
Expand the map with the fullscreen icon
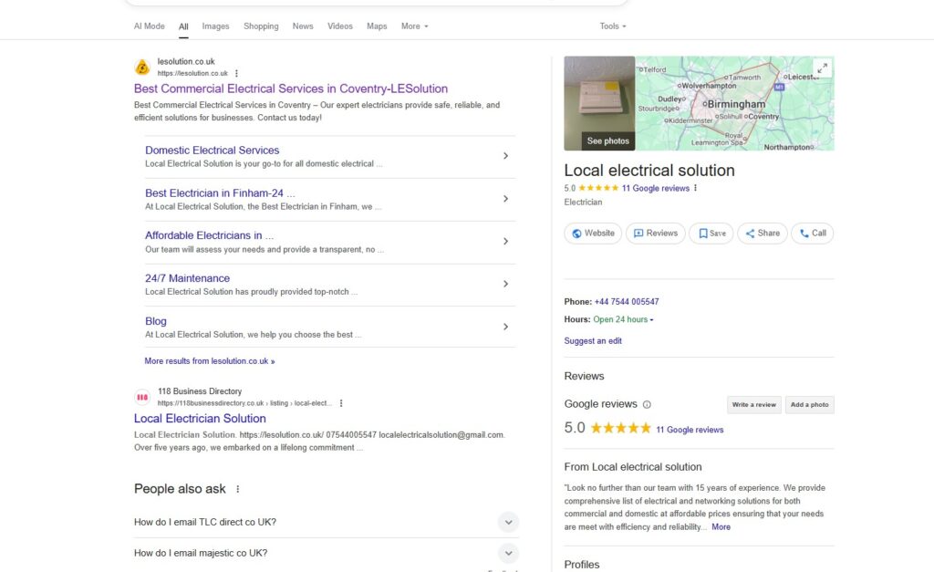tap(822, 68)
